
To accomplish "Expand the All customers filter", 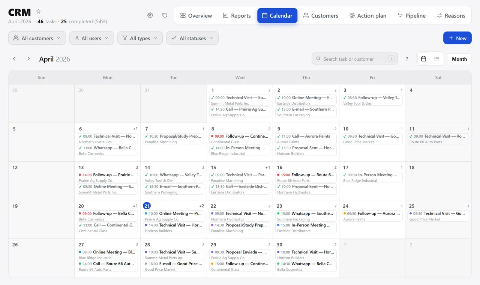I will (x=37, y=38).
